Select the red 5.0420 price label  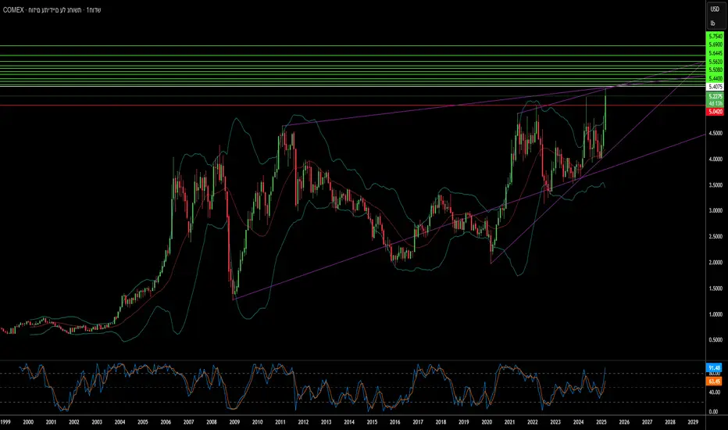tap(715, 112)
